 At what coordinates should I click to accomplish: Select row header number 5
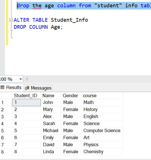(6, 131)
